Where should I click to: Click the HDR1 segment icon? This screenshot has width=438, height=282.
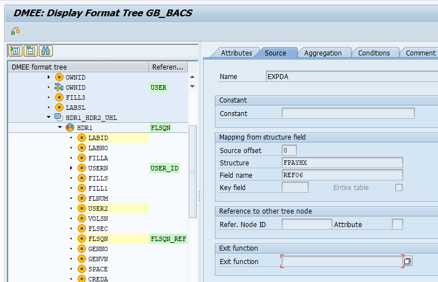pyautogui.click(x=70, y=128)
